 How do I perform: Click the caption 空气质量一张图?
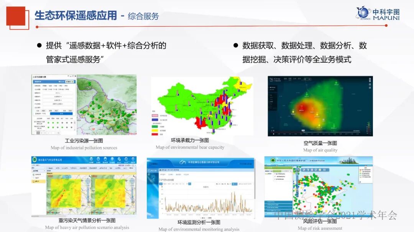pyautogui.click(x=320, y=143)
